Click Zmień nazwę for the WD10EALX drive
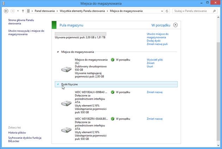 click(155, 92)
